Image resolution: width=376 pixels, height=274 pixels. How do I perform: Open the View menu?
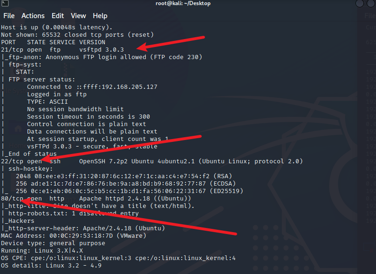(78, 16)
